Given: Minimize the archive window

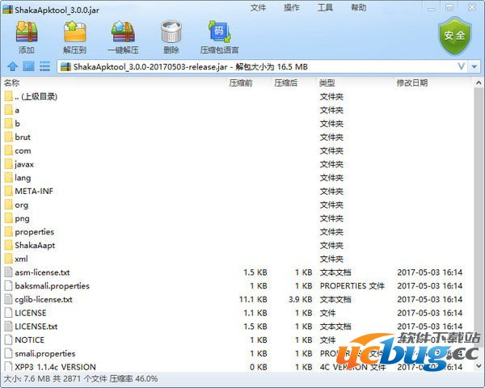Looking at the screenshot, I should (x=431, y=9).
